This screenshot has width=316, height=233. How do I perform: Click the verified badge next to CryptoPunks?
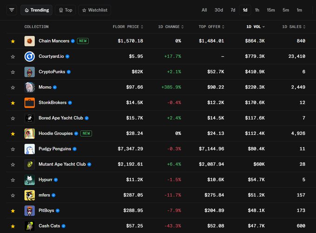pyautogui.click(x=69, y=72)
